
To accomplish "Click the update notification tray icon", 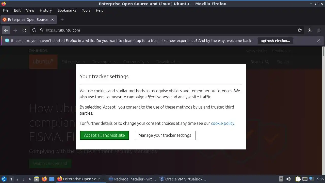I will (311, 179).
